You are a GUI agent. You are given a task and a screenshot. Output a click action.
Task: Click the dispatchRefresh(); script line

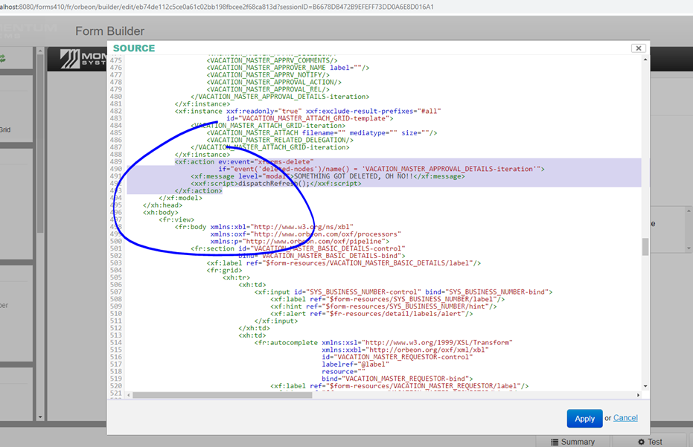[x=275, y=183]
